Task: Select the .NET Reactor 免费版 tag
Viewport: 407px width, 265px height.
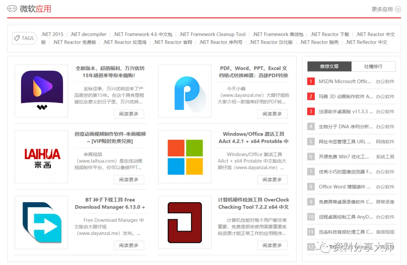Action: pyautogui.click(x=75, y=42)
